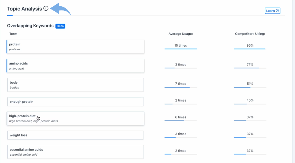Click the Overlapping Keywords section title
Image resolution: width=295 pixels, height=163 pixels.
[x=30, y=26]
